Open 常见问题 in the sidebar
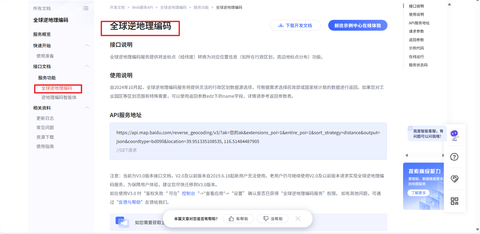Viewport: 480px width, 234px height. (45, 128)
